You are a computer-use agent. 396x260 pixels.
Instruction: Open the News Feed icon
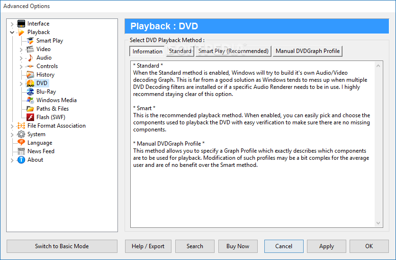21,151
